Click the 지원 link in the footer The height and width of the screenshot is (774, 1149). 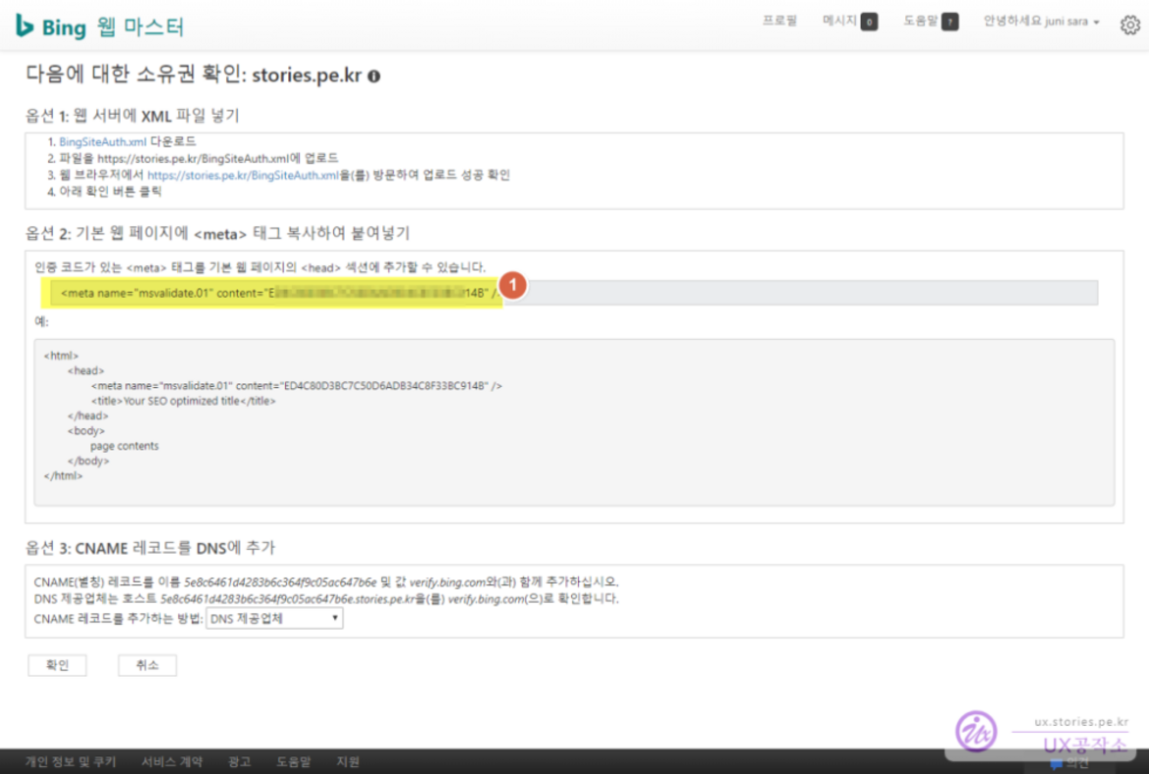348,761
